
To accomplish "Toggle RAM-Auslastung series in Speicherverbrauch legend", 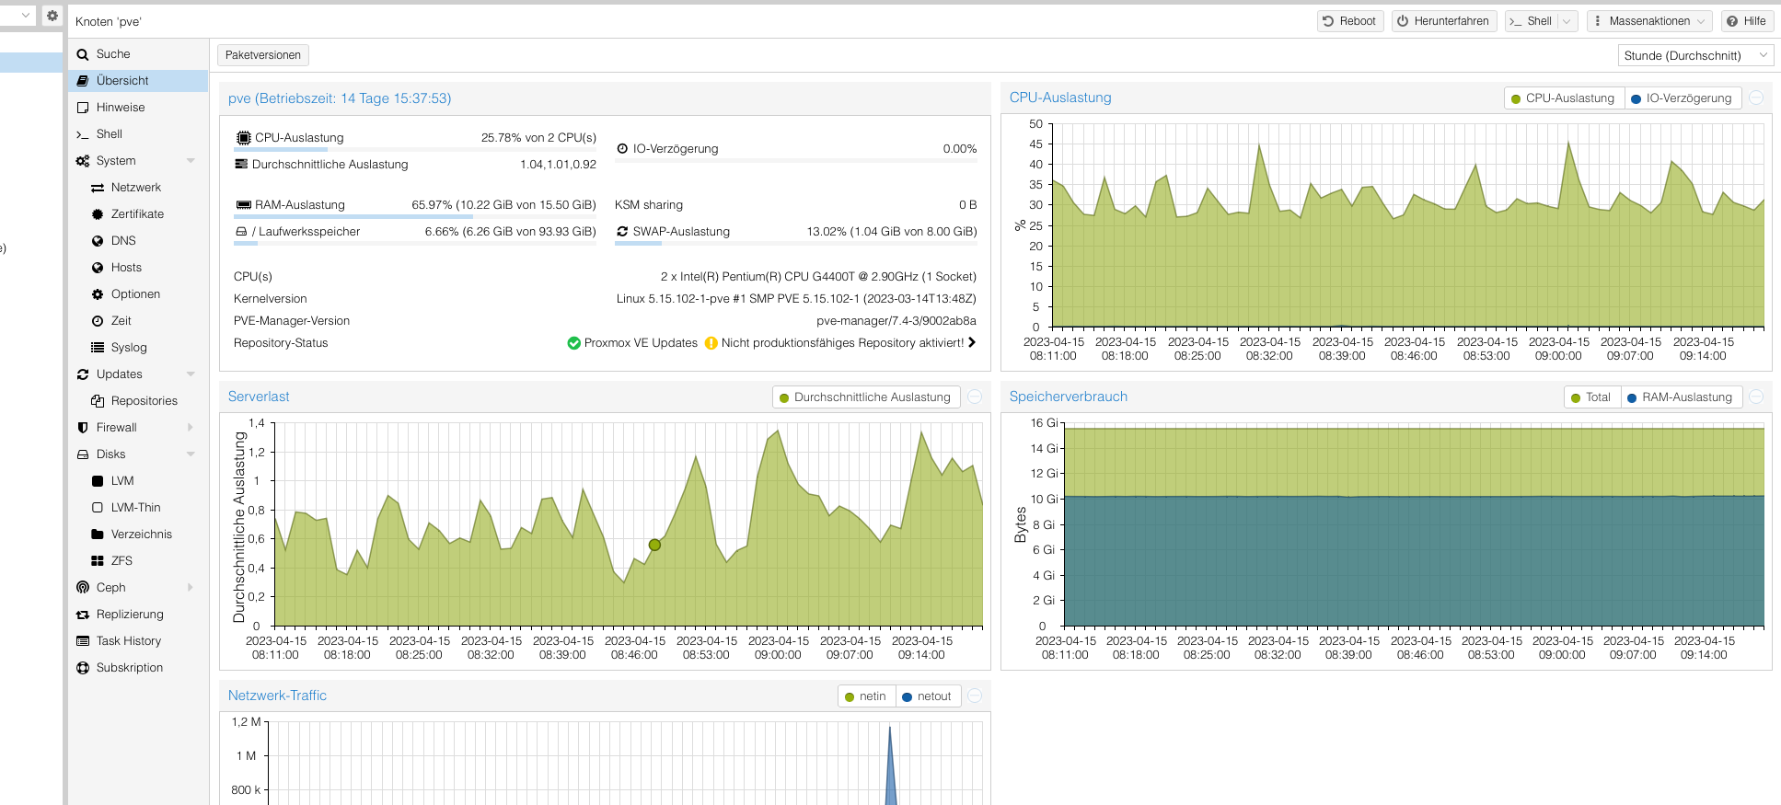I will 1680,397.
